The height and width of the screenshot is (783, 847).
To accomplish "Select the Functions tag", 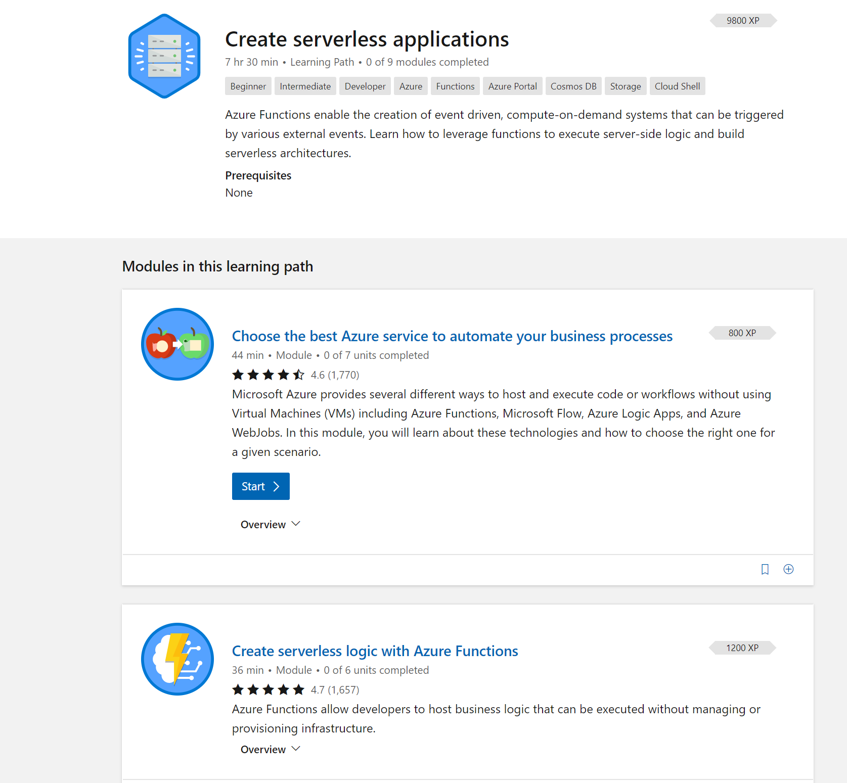I will pyautogui.click(x=455, y=86).
